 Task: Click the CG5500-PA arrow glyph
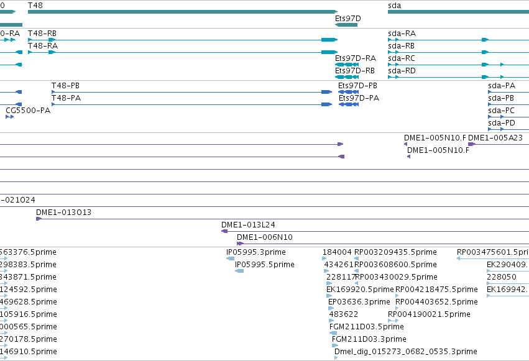point(10,117)
